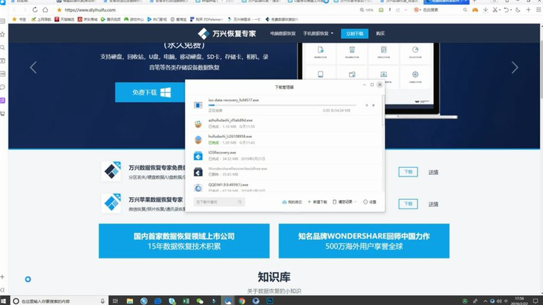Open the address bar dropdown chevron
543x305 pixels.
[x=406, y=10]
